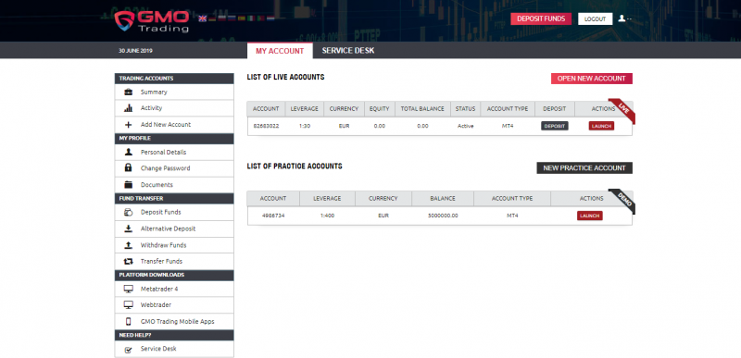Select the German flag language

click(212, 19)
